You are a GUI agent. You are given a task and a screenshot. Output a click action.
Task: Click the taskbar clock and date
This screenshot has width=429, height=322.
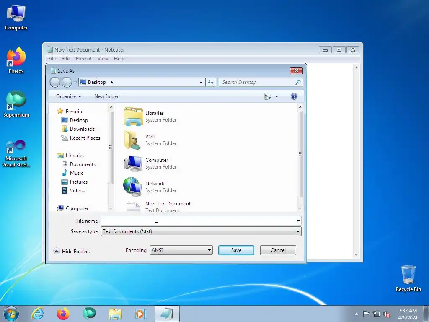pos(408,314)
